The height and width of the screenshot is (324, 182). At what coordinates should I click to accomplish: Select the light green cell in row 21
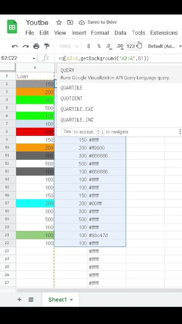click(x=35, y=235)
